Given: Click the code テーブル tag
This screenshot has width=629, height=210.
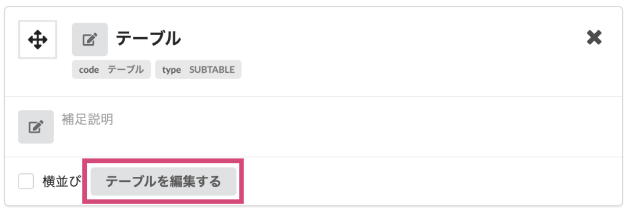Looking at the screenshot, I should 111,69.
